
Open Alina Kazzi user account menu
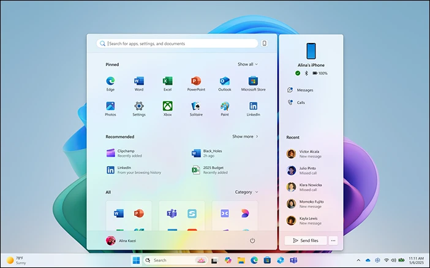coord(121,241)
